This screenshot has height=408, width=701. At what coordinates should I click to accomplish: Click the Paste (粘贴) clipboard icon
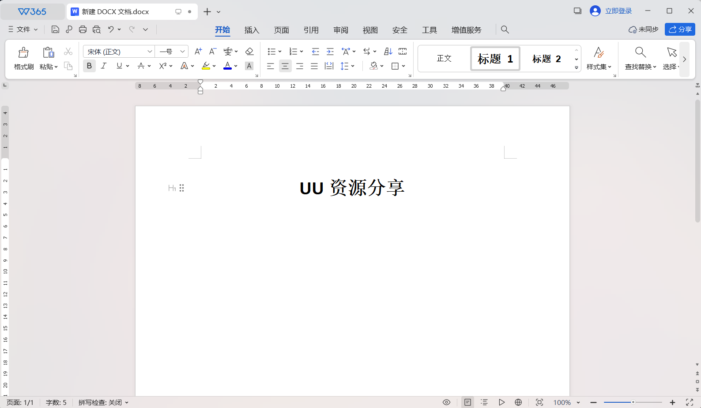(49, 52)
